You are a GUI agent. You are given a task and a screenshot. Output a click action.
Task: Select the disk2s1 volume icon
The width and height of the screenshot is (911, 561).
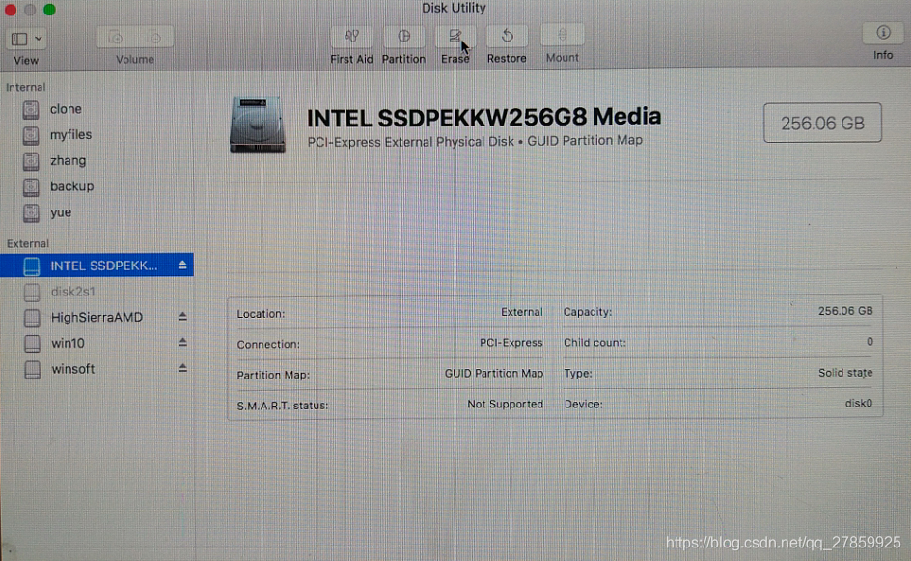[32, 292]
